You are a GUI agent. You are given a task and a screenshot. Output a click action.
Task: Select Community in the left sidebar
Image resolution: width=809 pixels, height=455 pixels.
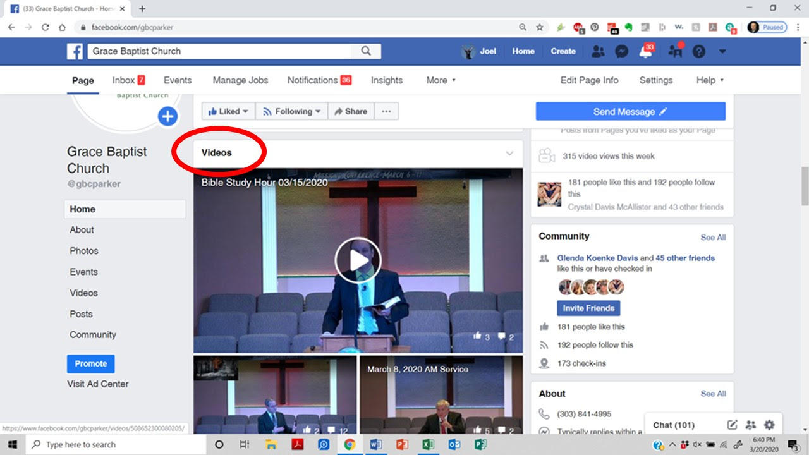pos(93,335)
